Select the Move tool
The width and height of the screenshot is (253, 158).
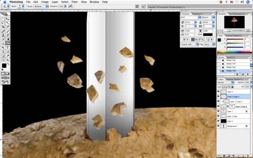pyautogui.click(x=8, y=19)
